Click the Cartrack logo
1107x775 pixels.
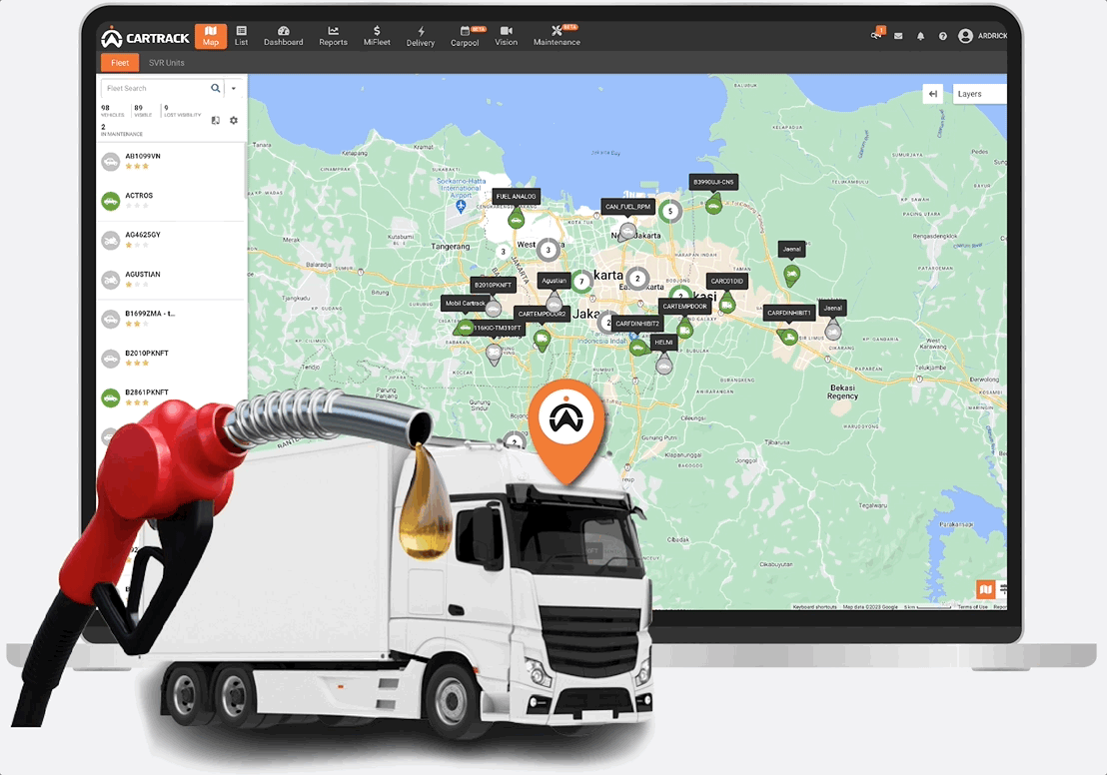click(145, 37)
